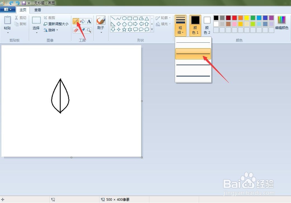Screen dimensions: 291x203
Task: Select the Down arrow shape
Action: pos(113,29)
